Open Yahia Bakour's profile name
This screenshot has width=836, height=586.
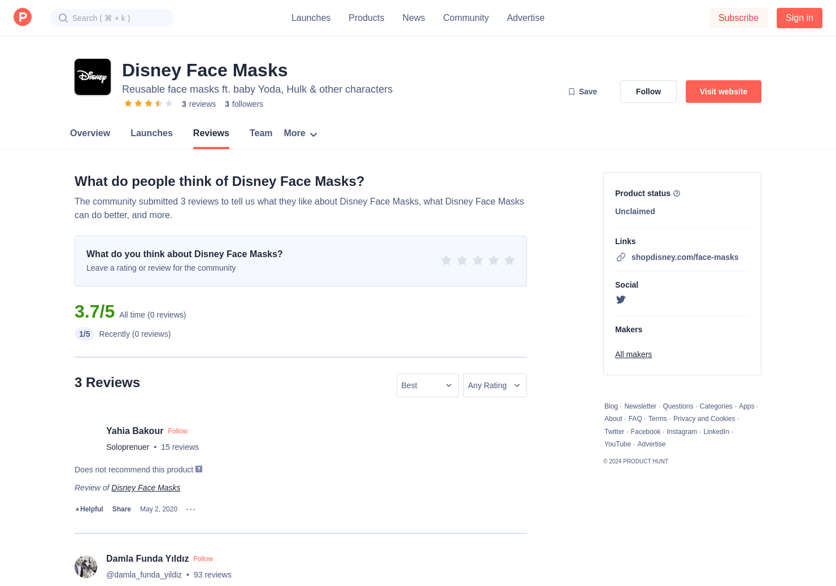coord(134,431)
